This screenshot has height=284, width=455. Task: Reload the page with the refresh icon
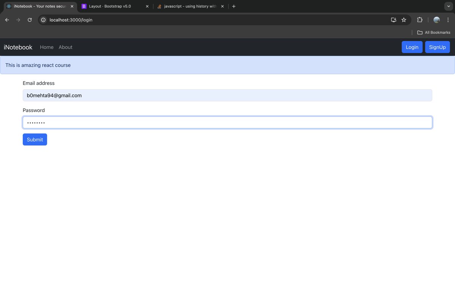[30, 20]
